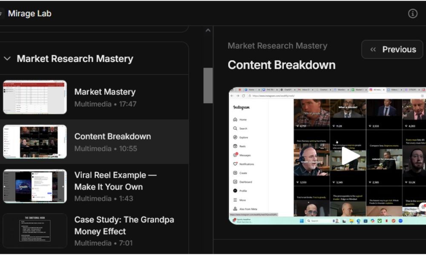Open the Content Breakdown lesson thumbnail
Screen dimensions: 426x255
click(35, 142)
